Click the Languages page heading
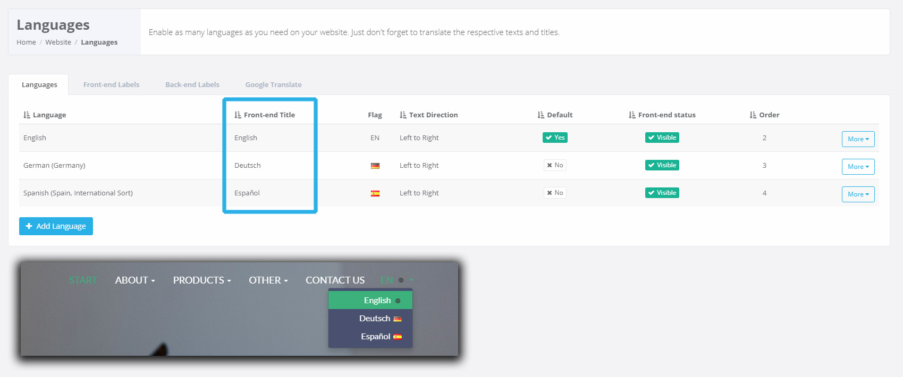The image size is (903, 377). coord(53,25)
